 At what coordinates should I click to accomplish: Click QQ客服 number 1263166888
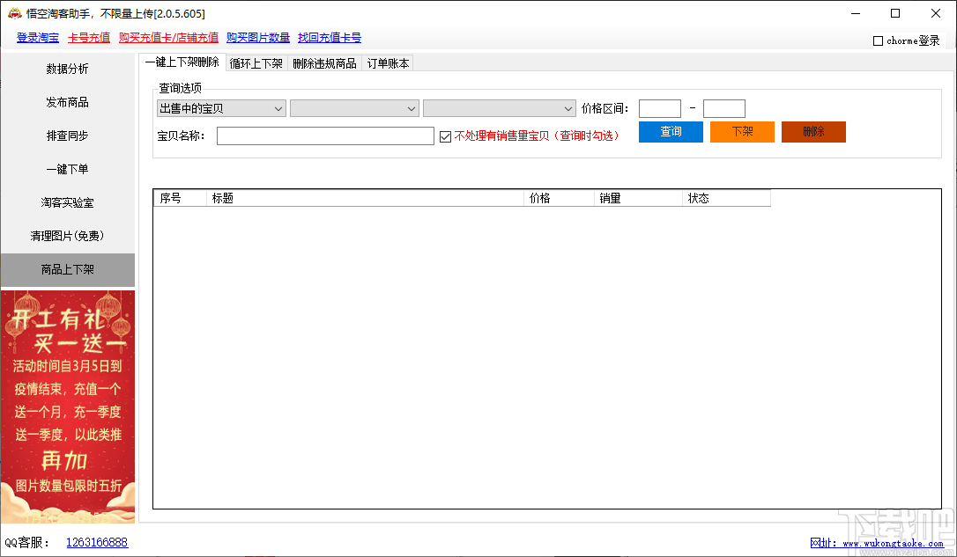pyautogui.click(x=97, y=542)
